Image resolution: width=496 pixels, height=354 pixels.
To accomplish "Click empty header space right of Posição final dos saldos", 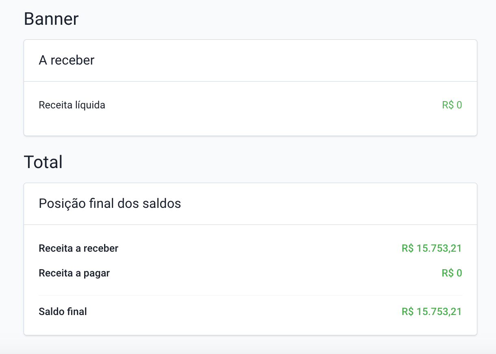I will (325, 203).
